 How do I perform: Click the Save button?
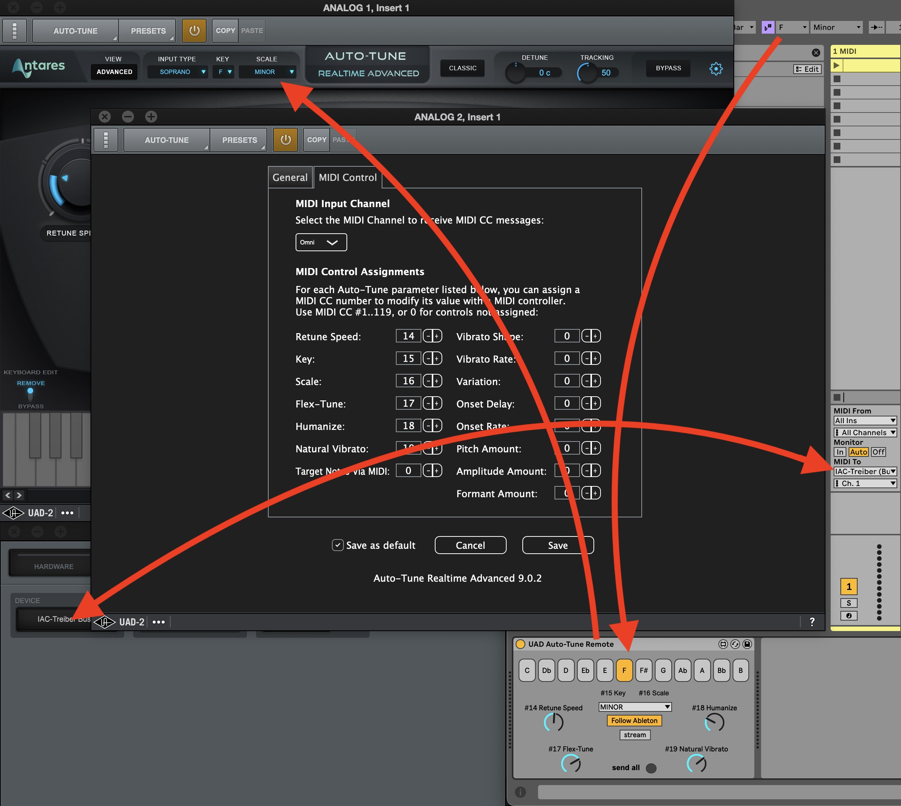[558, 545]
